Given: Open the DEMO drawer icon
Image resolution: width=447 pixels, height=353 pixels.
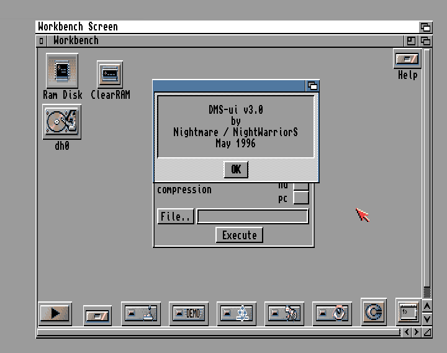Looking at the screenshot, I should tap(188, 314).
